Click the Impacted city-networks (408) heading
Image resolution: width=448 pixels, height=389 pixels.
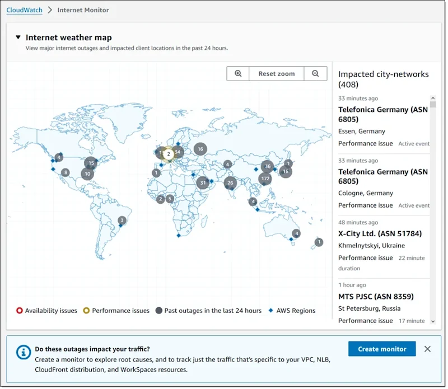[384, 79]
